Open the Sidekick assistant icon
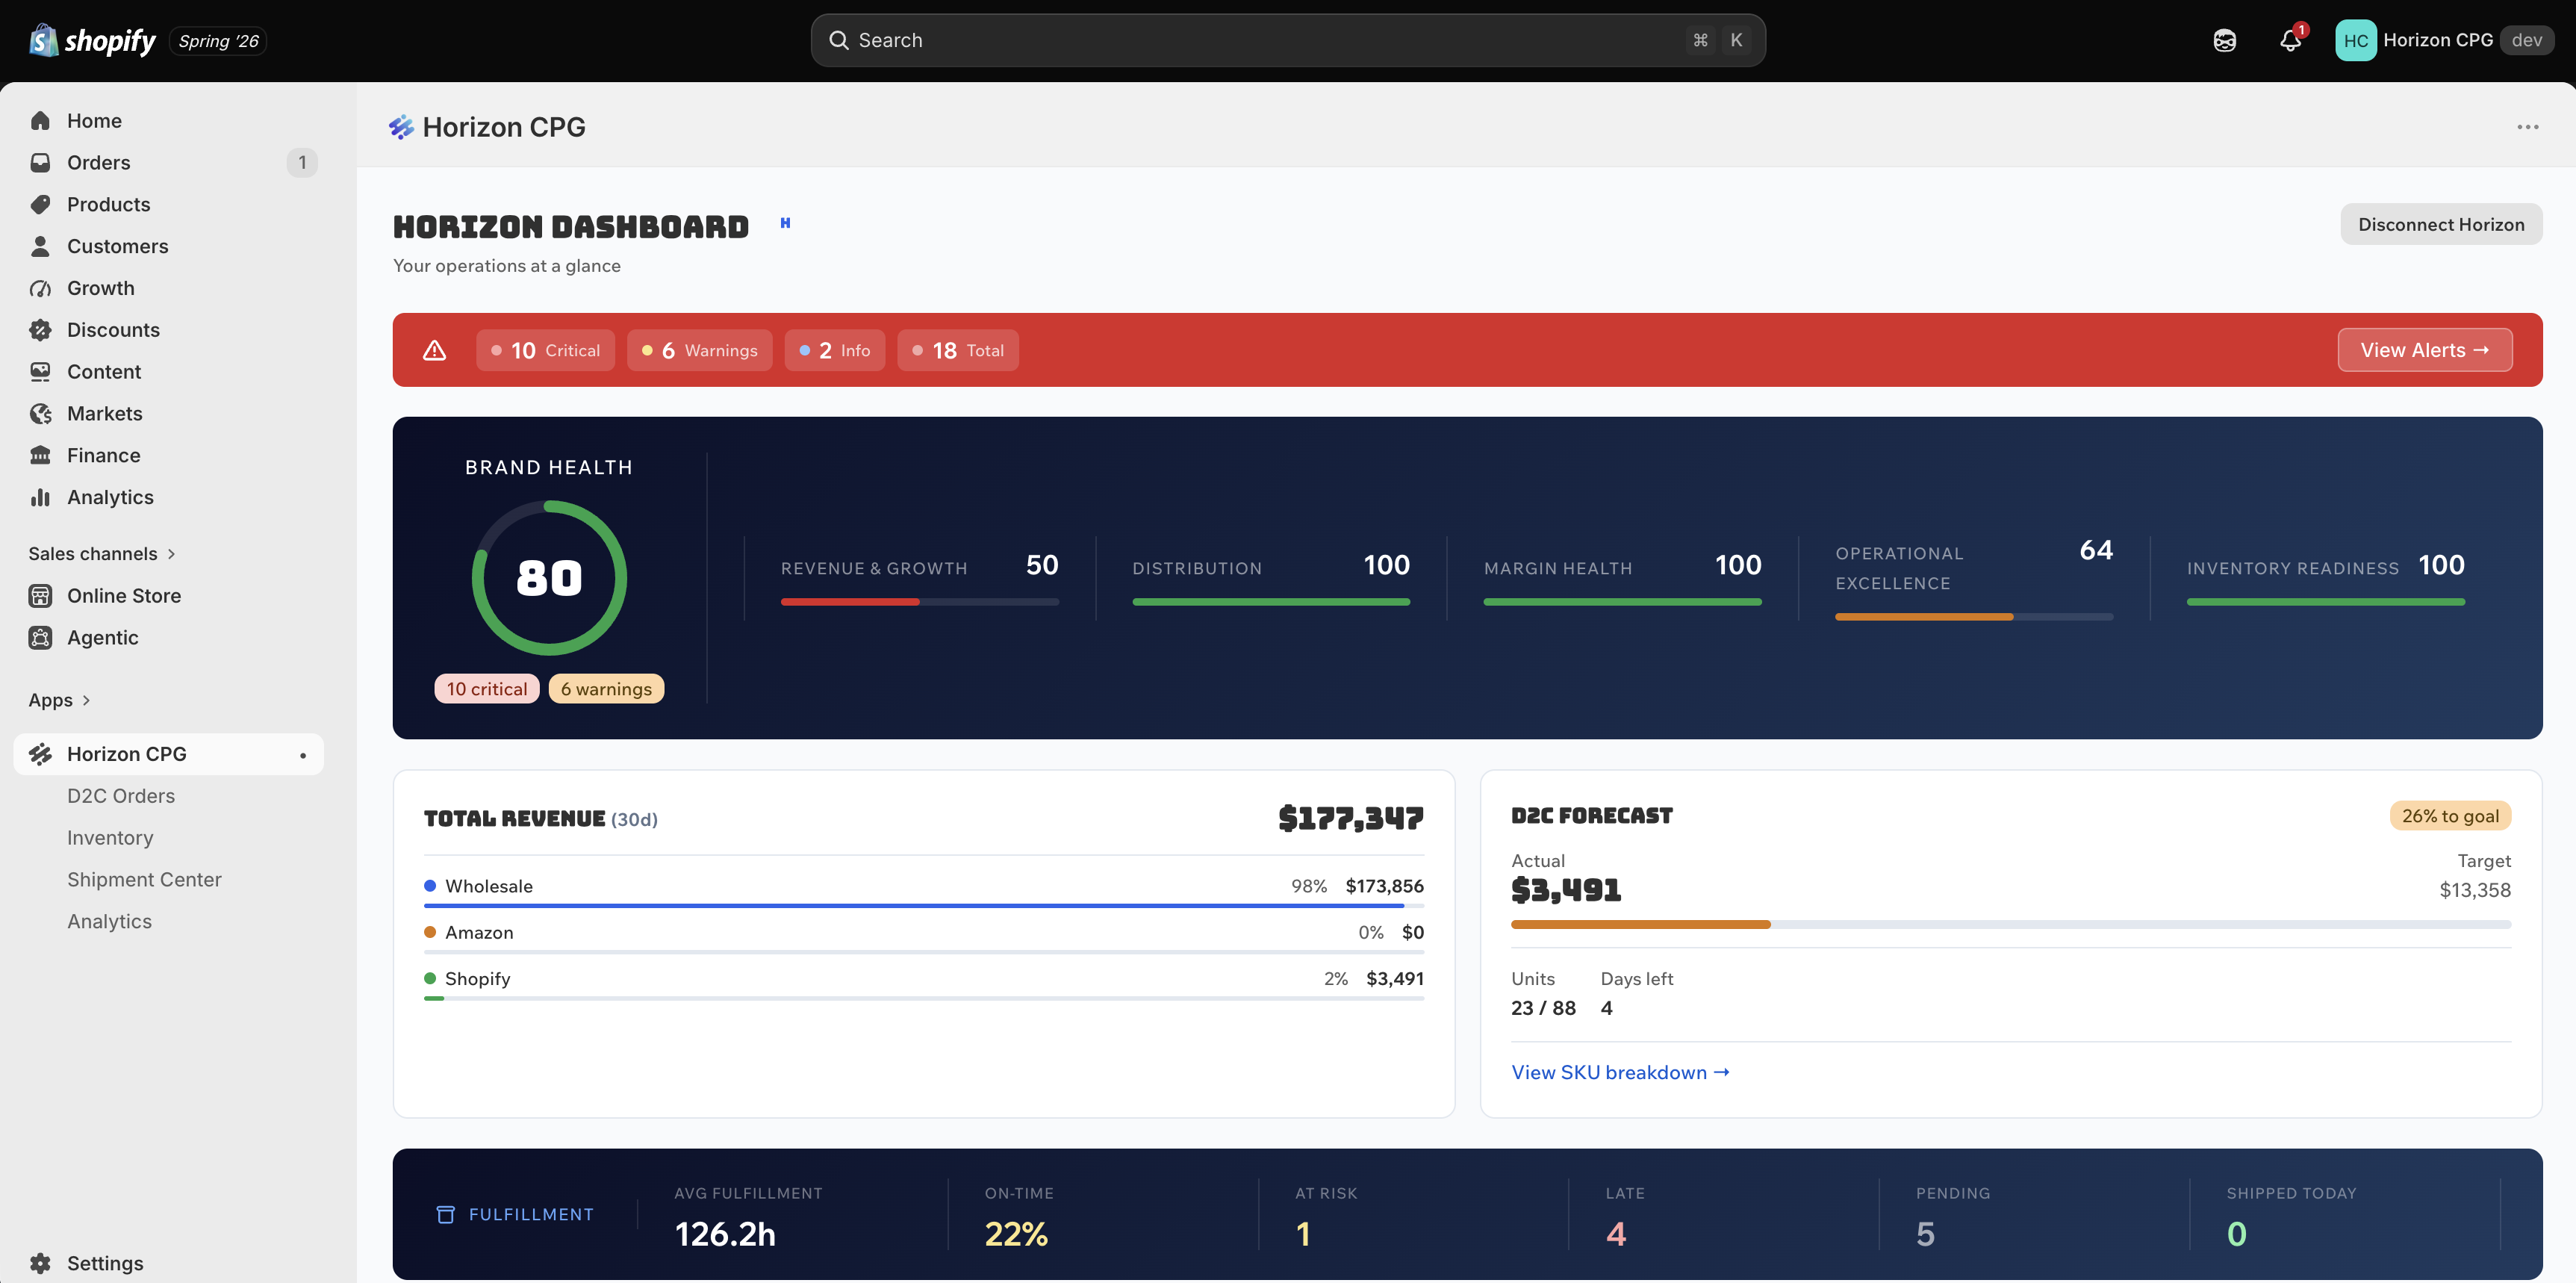 coord(2224,40)
